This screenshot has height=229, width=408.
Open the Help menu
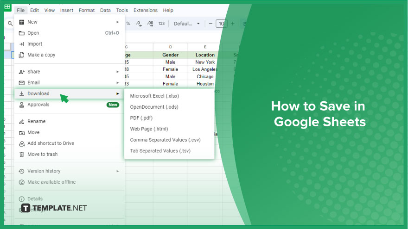pos(168,10)
